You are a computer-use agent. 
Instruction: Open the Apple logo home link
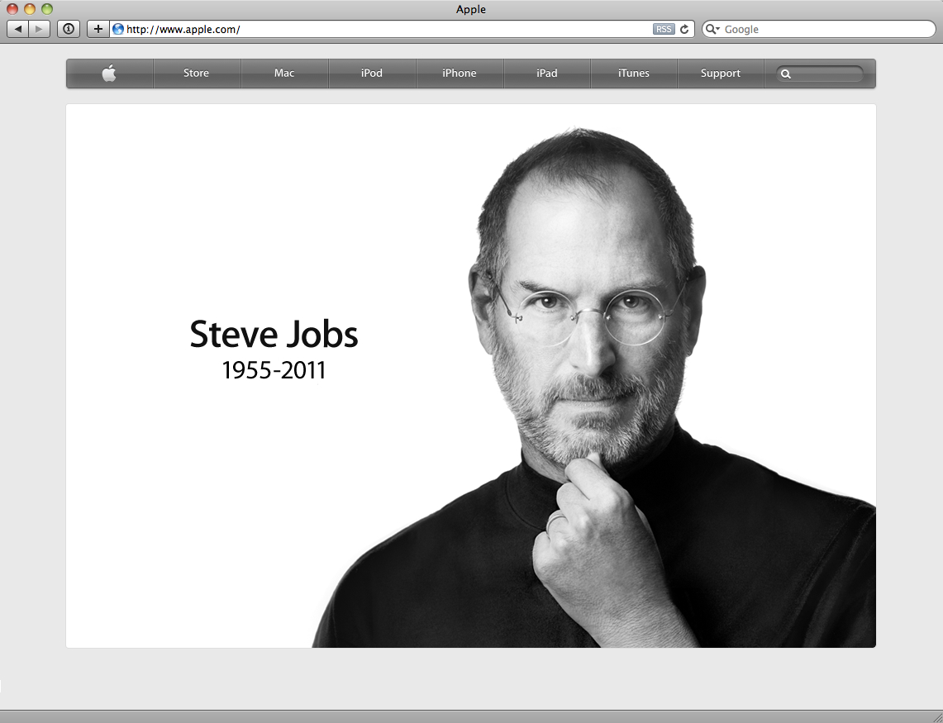click(x=109, y=74)
